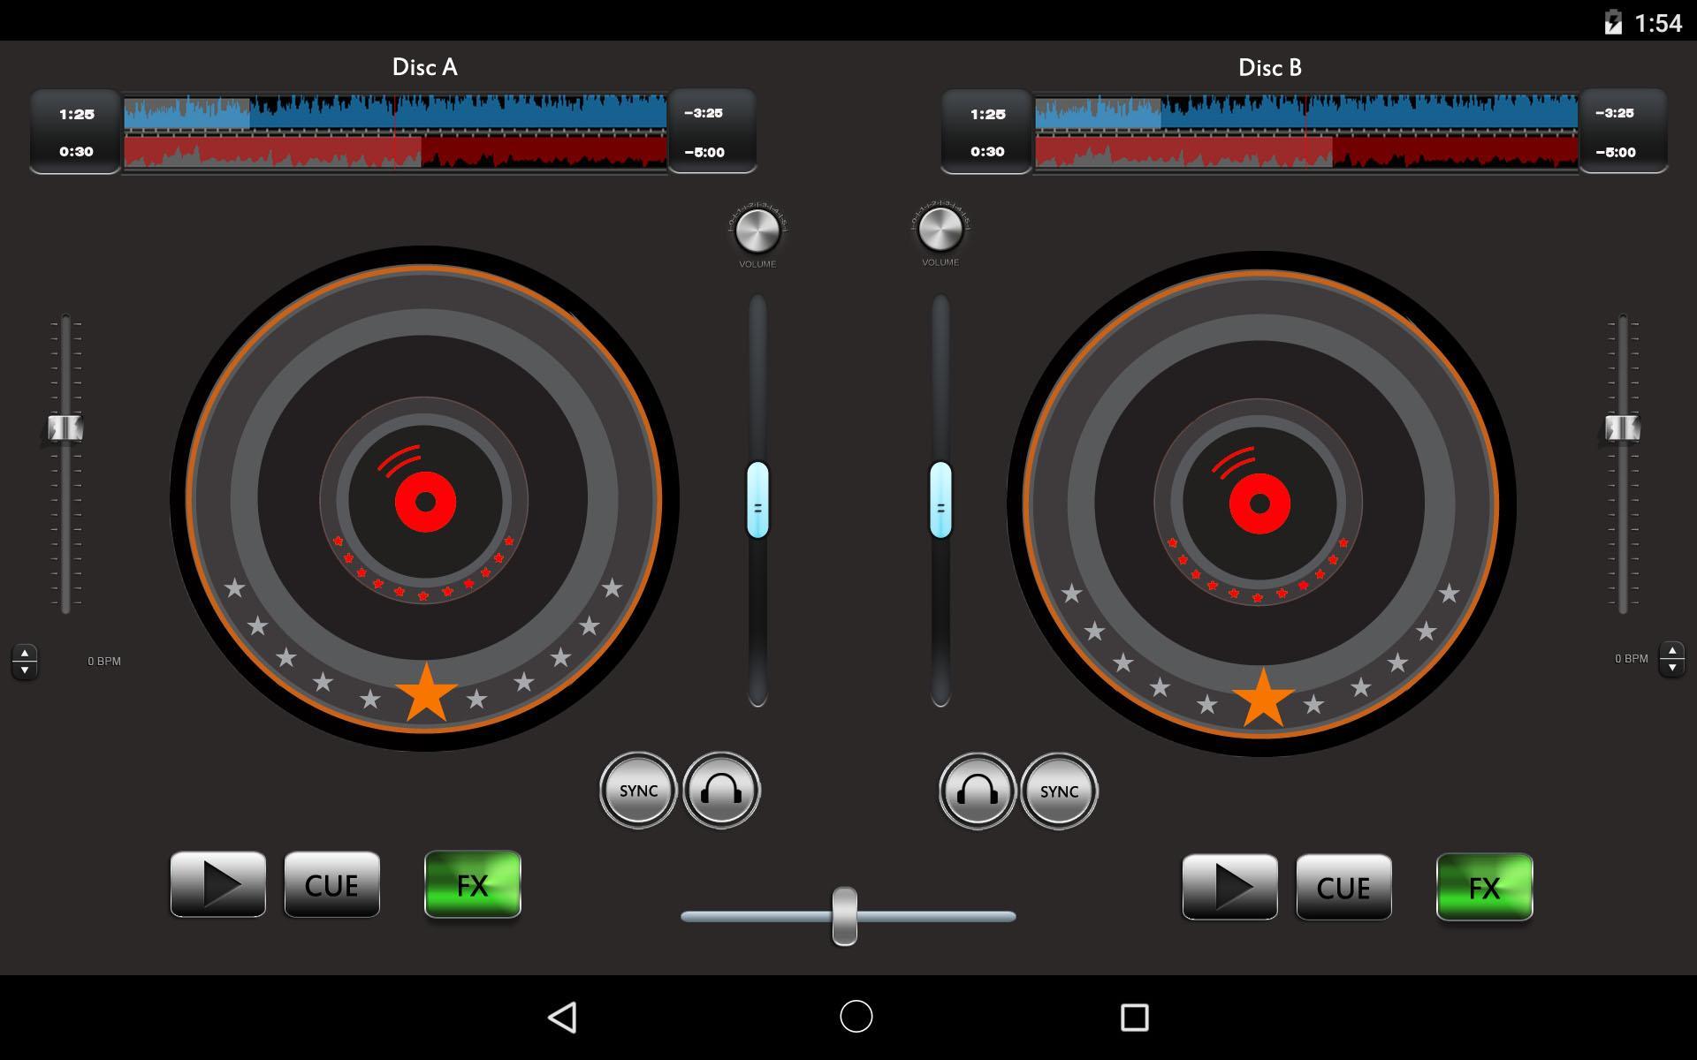Screen dimensions: 1697x1060
Task: Tap the Android back navigation button
Action: pyautogui.click(x=563, y=1017)
